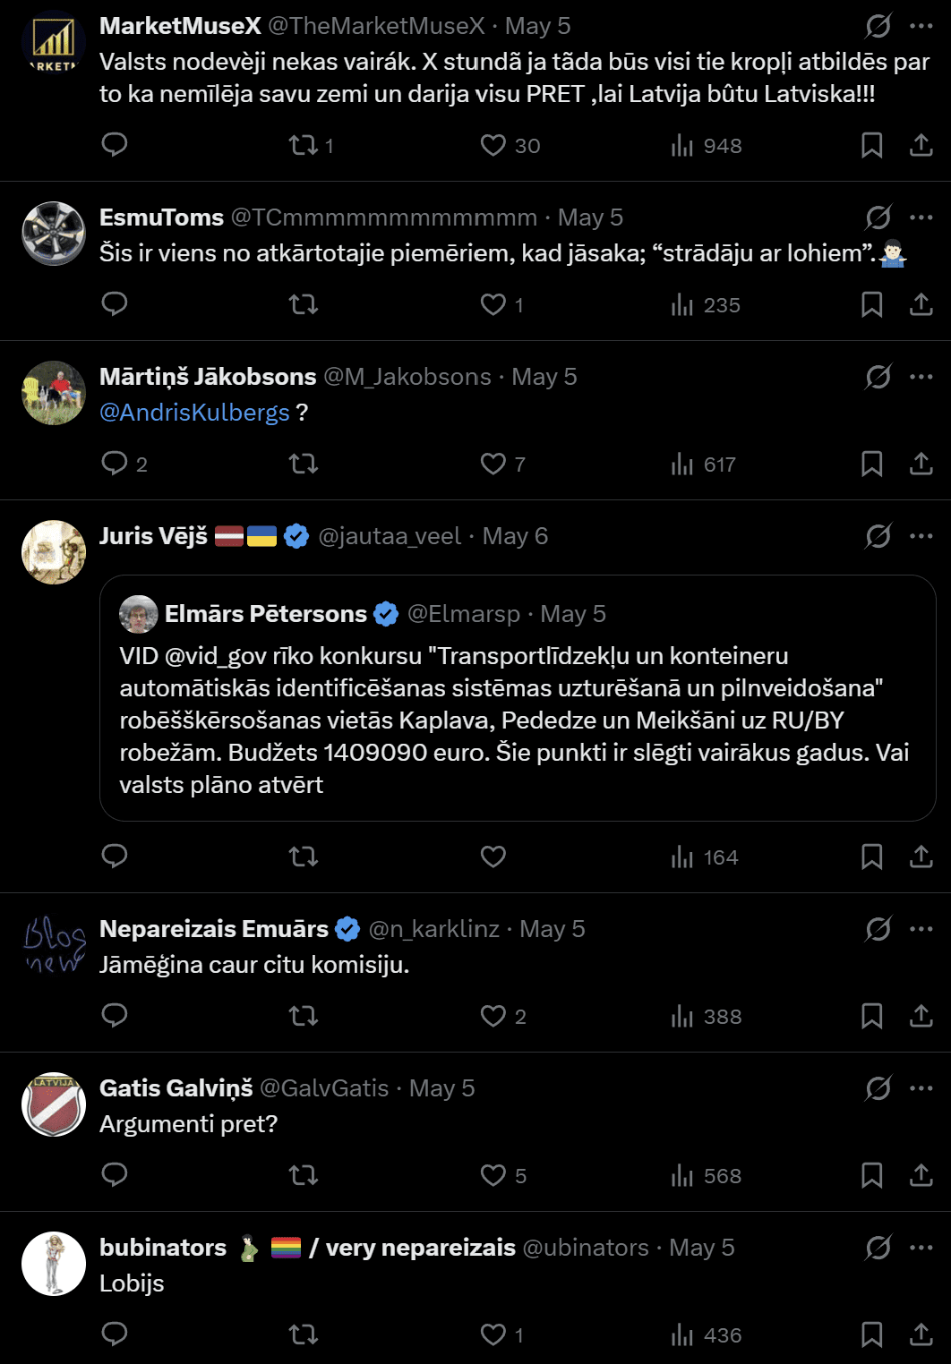
Task: Open more options on EsmuToms tweet
Action: pos(921,217)
